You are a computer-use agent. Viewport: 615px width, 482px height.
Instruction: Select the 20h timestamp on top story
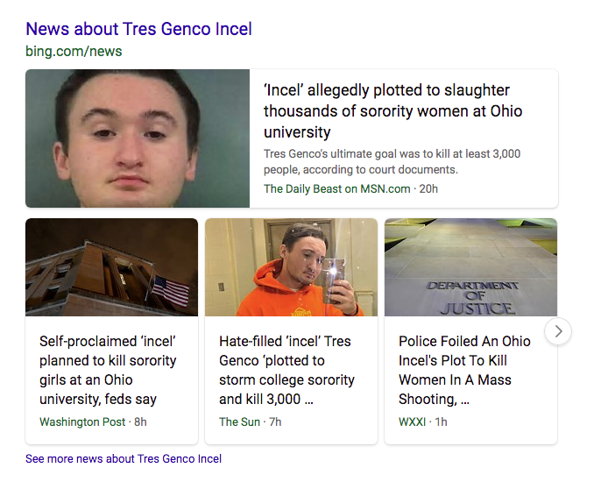pos(428,188)
